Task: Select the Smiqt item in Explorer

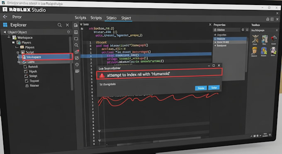Action: point(33,76)
